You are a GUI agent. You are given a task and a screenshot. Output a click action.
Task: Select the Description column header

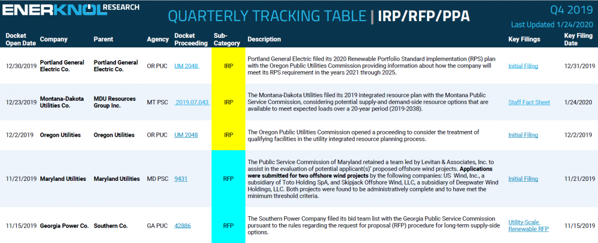tap(264, 39)
